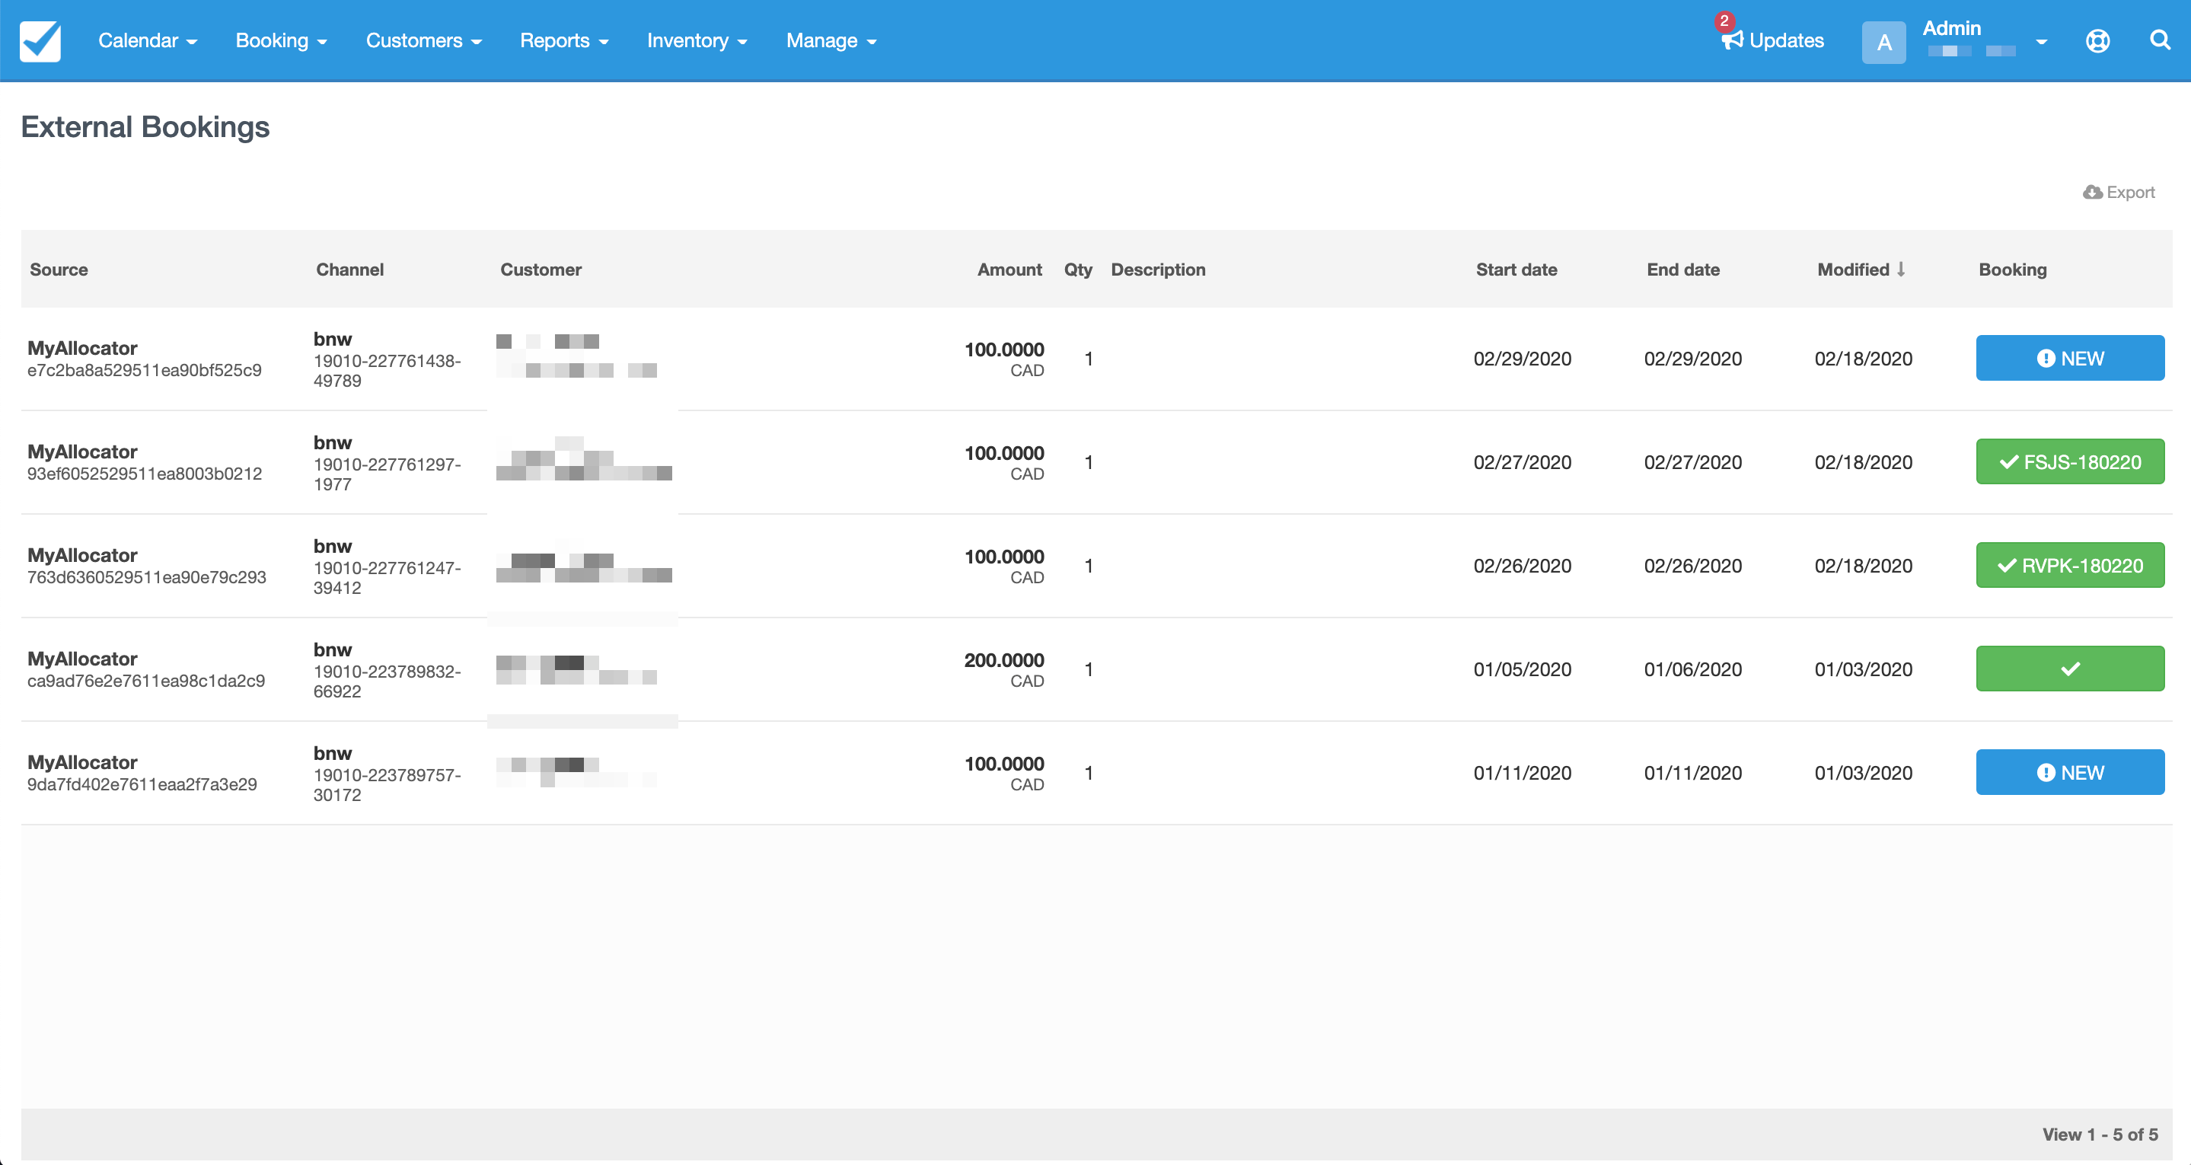Open the Booking menu

[x=281, y=41]
